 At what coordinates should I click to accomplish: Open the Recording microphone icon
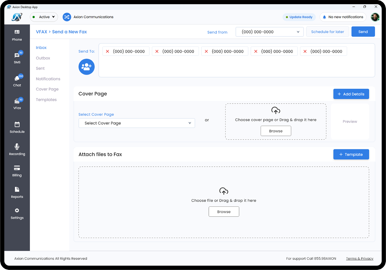point(17,146)
